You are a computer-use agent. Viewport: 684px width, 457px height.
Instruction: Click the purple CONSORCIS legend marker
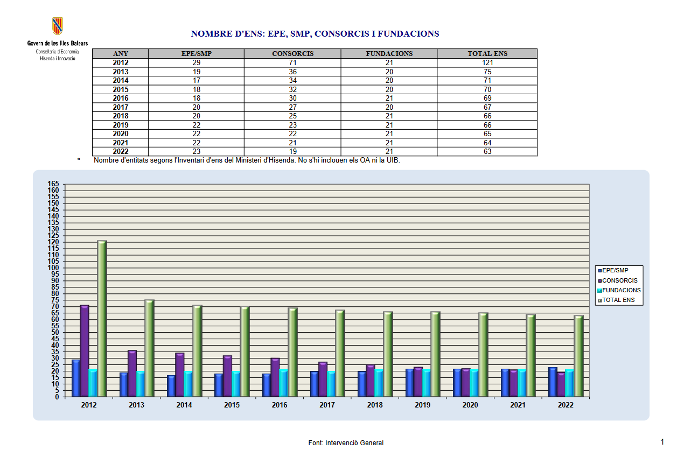(599, 280)
